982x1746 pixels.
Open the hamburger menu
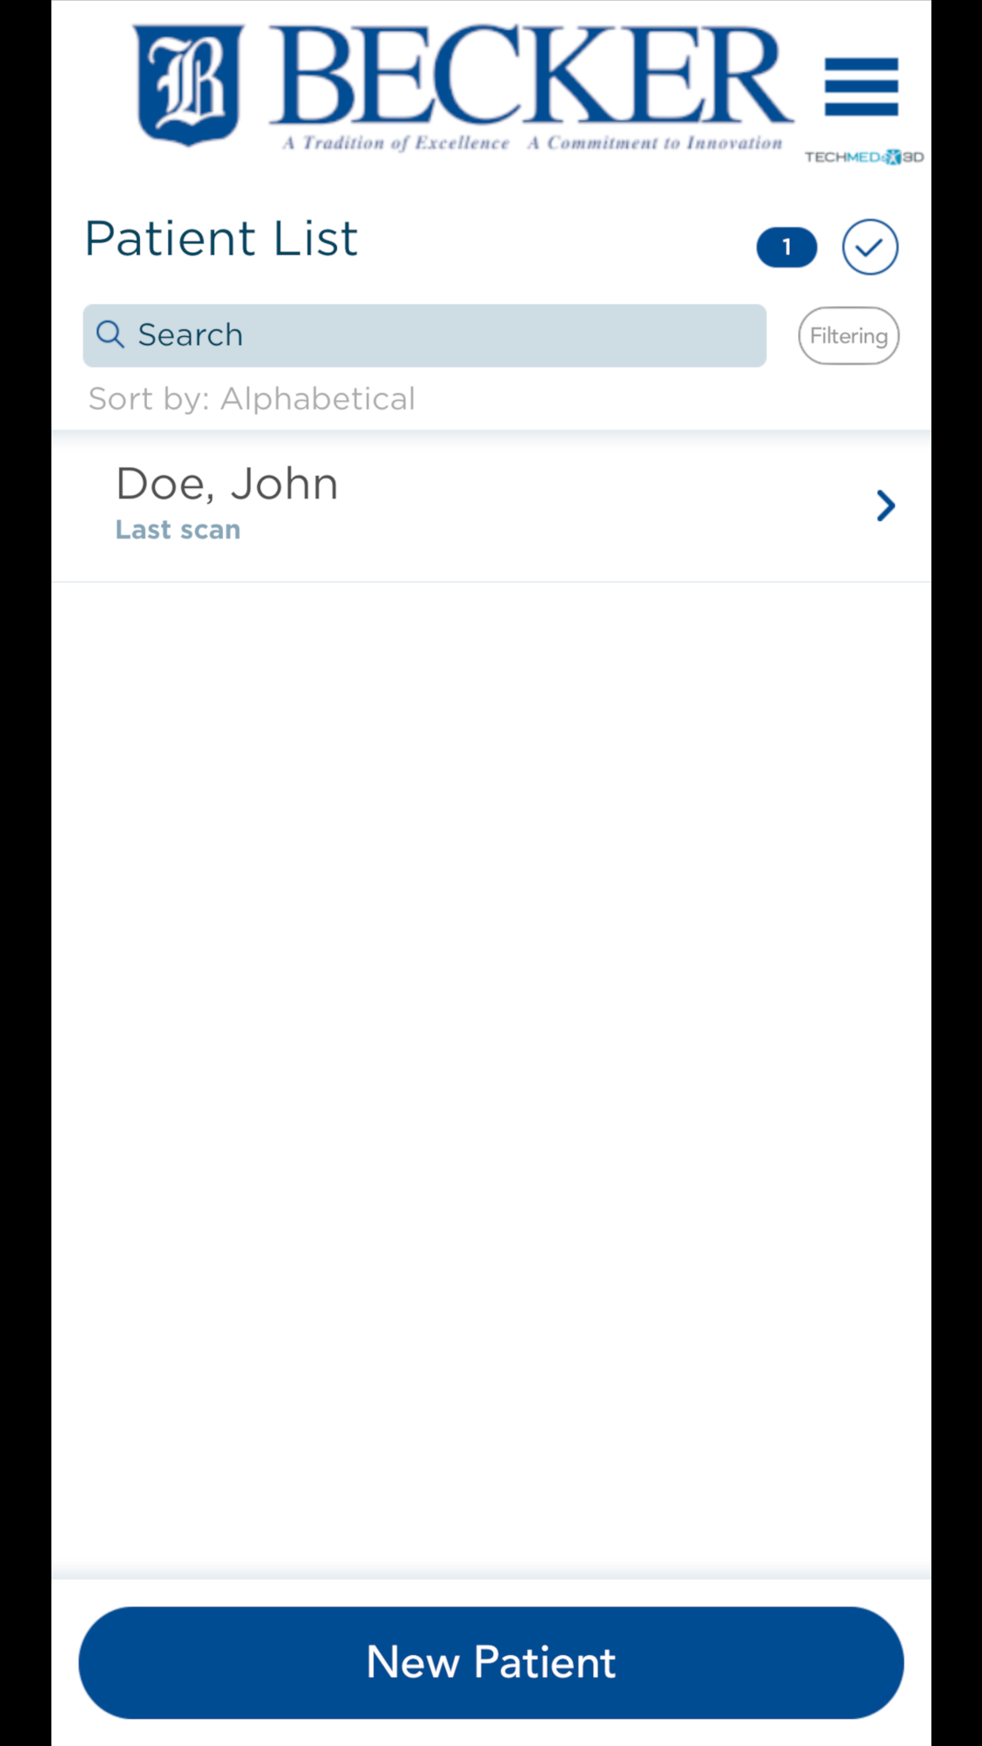[861, 86]
